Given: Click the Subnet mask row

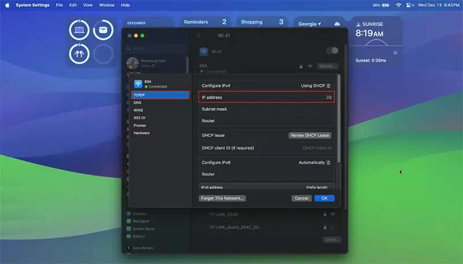Looking at the screenshot, I should coord(267,109).
